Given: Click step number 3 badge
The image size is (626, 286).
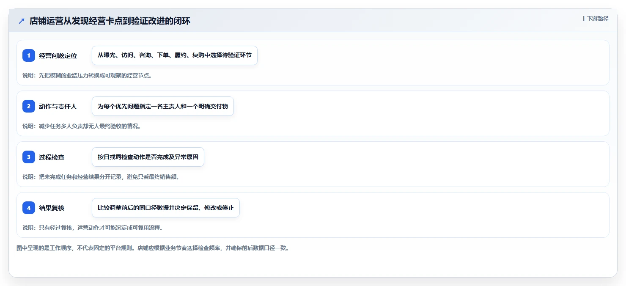Looking at the screenshot, I should coord(29,157).
